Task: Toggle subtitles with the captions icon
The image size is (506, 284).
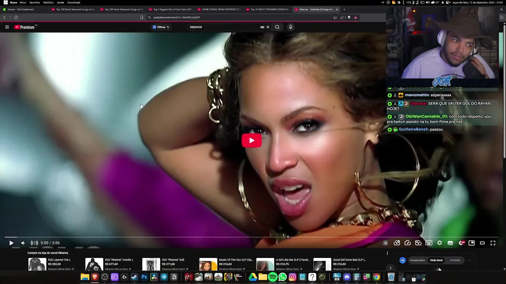Action: click(450, 243)
